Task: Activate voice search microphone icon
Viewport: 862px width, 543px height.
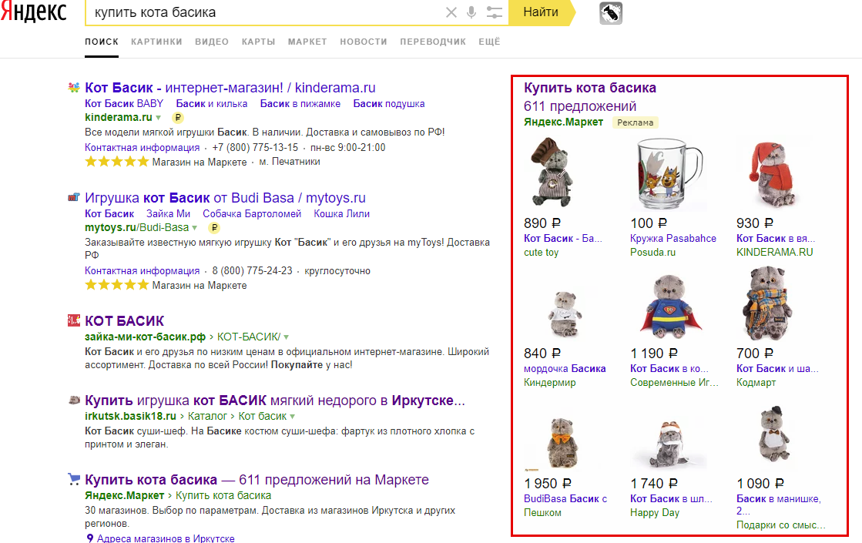Action: pos(471,12)
